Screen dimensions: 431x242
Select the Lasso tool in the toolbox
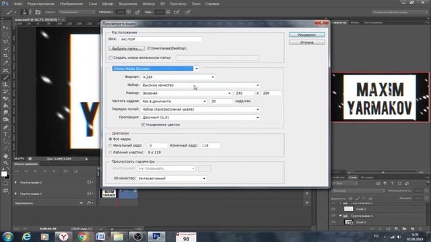5,42
